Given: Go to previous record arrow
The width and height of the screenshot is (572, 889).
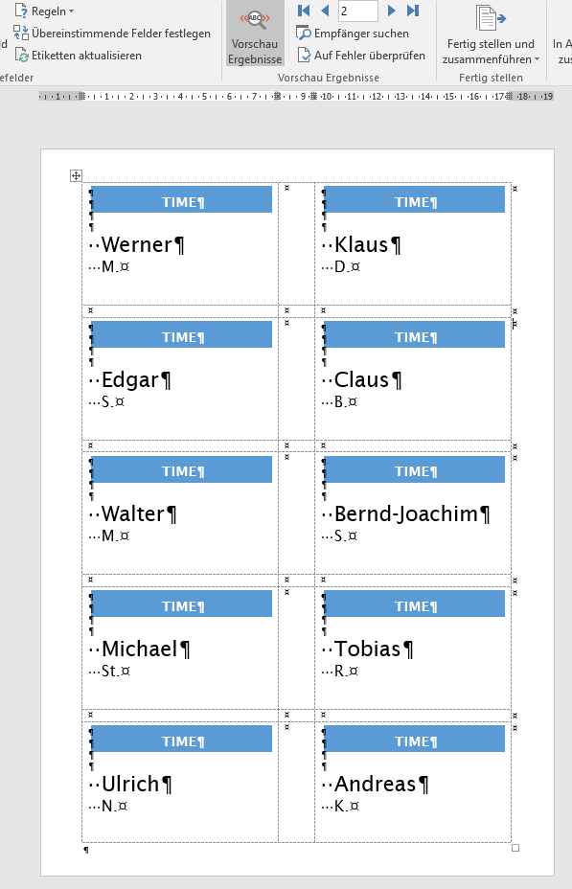Looking at the screenshot, I should click(x=325, y=11).
